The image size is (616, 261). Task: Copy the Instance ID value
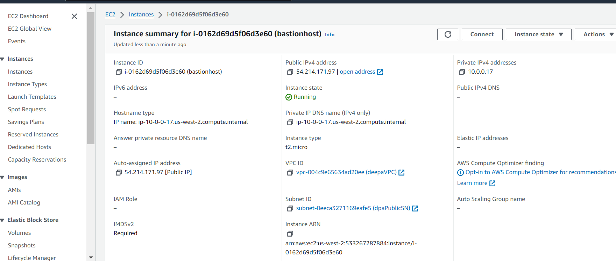click(x=119, y=72)
